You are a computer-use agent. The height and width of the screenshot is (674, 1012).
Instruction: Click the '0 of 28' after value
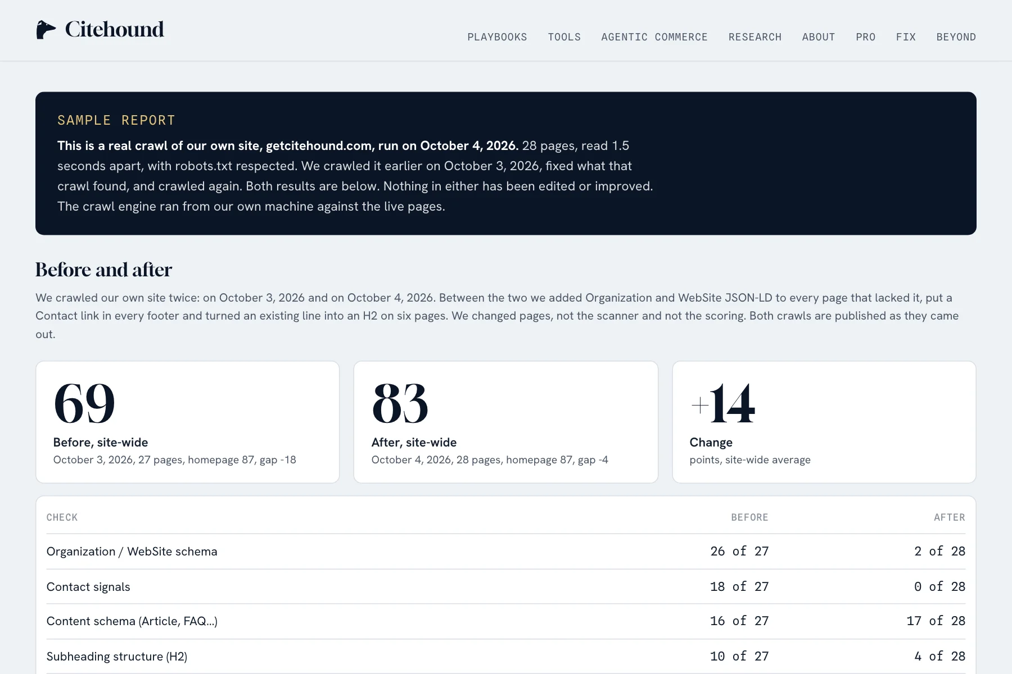coord(939,587)
